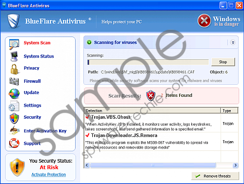Click the red shield Scan Results icon

point(151,95)
